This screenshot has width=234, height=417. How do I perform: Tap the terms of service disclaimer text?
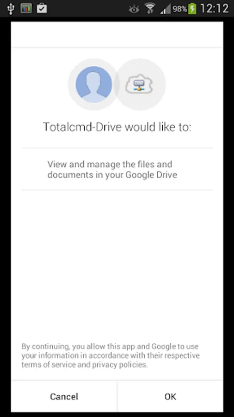point(111,355)
